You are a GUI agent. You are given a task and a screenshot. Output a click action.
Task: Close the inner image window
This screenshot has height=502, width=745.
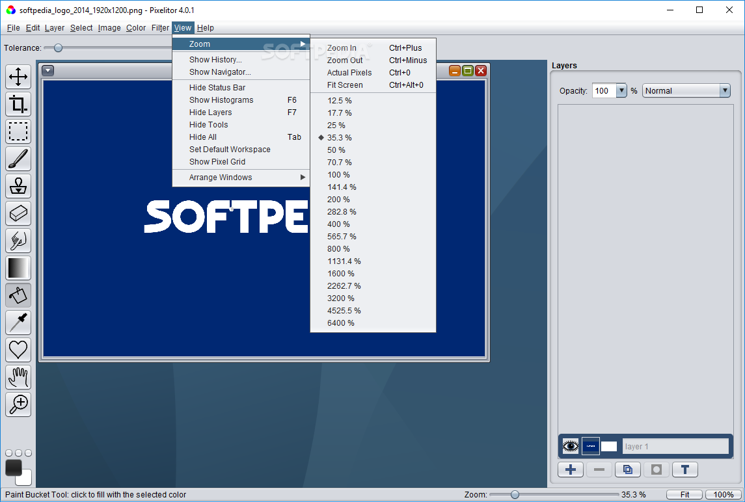coord(481,71)
